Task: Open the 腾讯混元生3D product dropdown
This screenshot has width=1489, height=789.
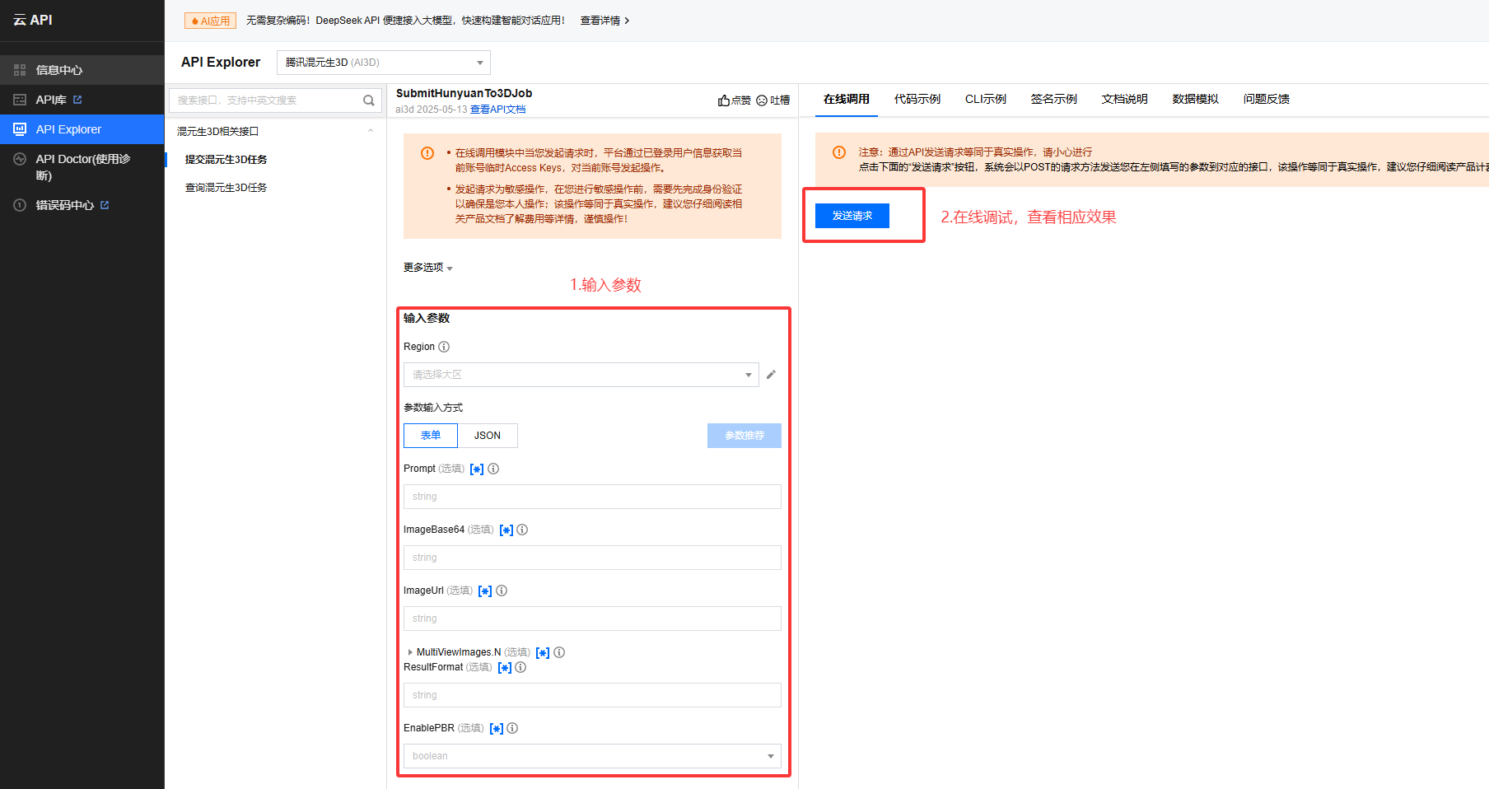Action: point(384,63)
